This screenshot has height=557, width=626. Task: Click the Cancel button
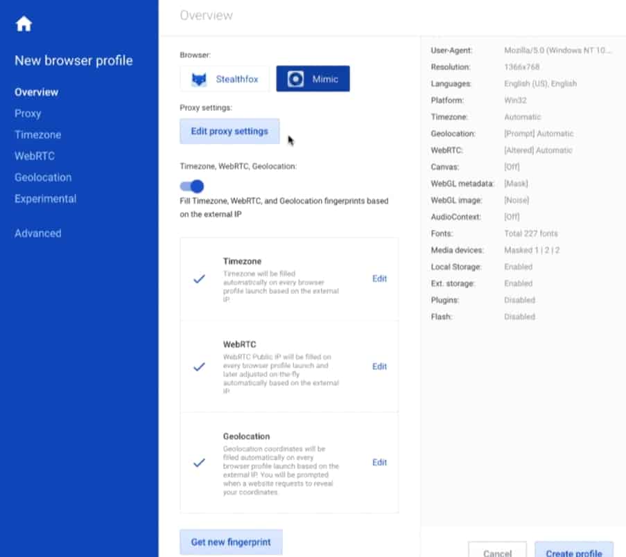(x=498, y=551)
